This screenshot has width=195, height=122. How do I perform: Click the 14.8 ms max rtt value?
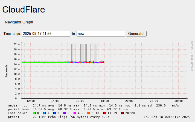(x=69, y=106)
